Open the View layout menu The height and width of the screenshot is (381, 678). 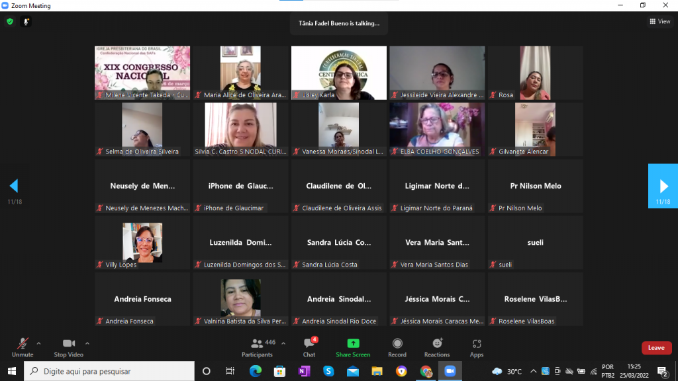coord(659,21)
